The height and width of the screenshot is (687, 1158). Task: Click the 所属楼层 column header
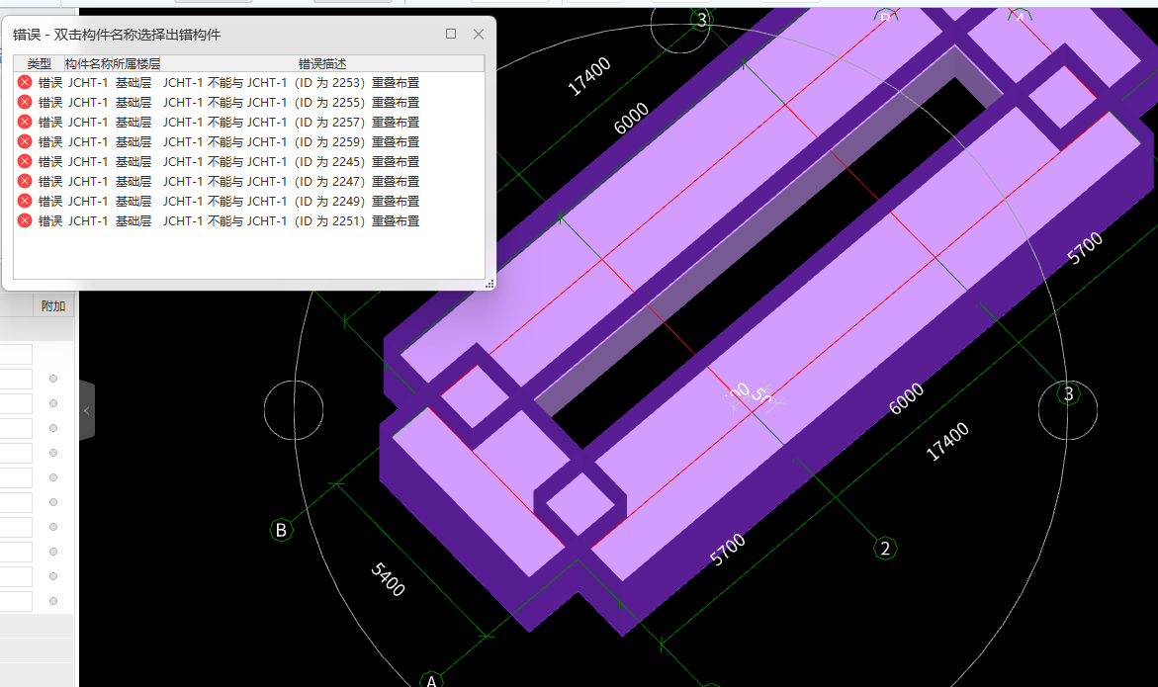(x=136, y=64)
